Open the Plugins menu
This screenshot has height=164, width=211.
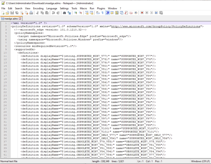(x=101, y=9)
